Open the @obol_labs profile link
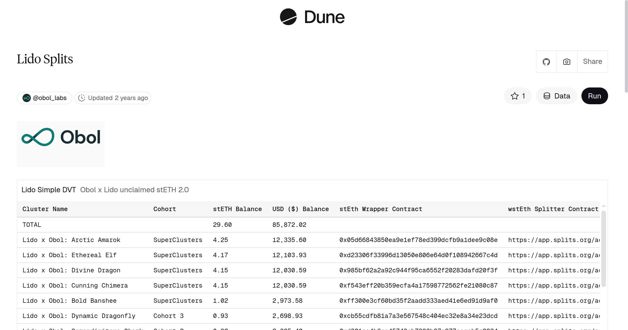Viewport: 628px width, 330px height. 50,98
